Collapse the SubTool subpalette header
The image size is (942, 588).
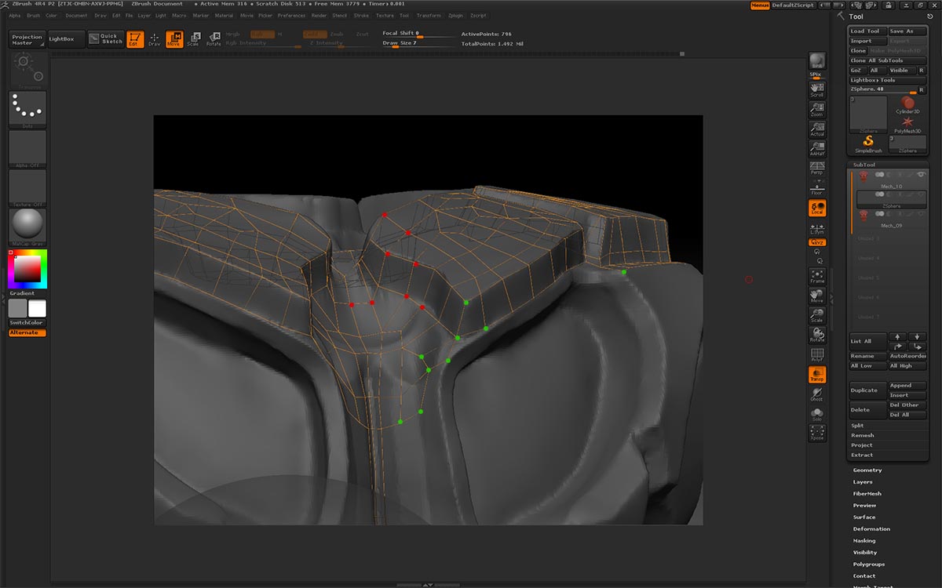point(864,165)
